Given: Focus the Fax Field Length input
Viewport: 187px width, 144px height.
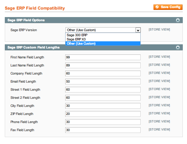Looking at the screenshot, I should pyautogui.click(x=103, y=130).
